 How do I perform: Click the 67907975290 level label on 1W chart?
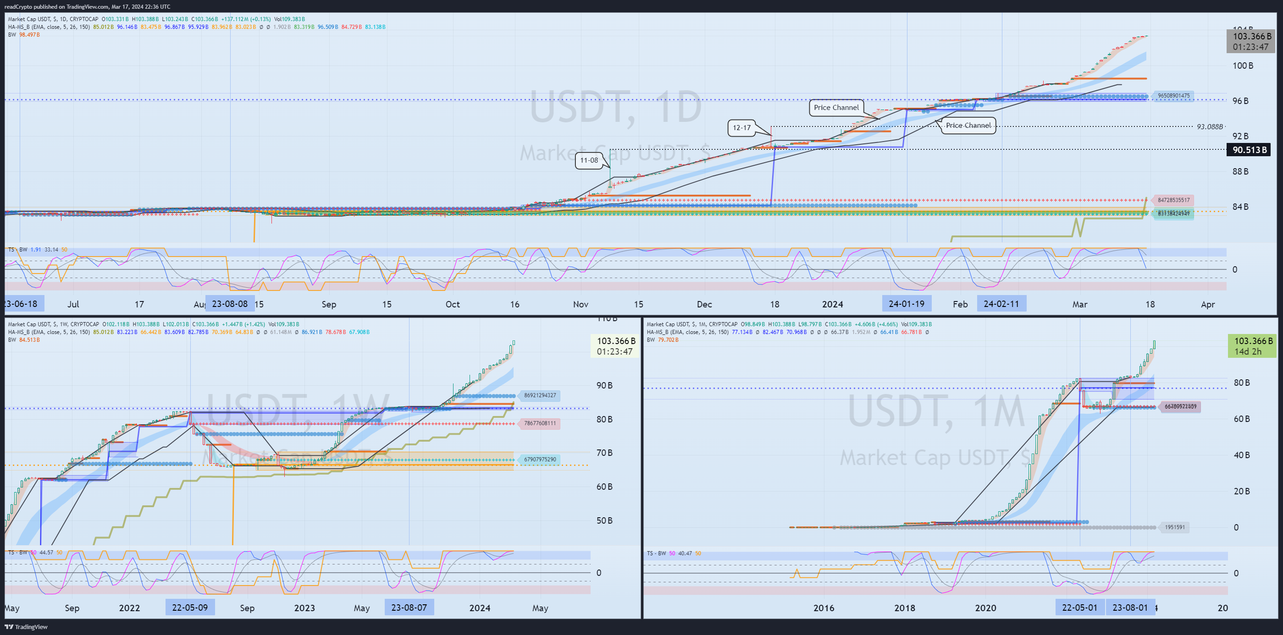(x=540, y=460)
